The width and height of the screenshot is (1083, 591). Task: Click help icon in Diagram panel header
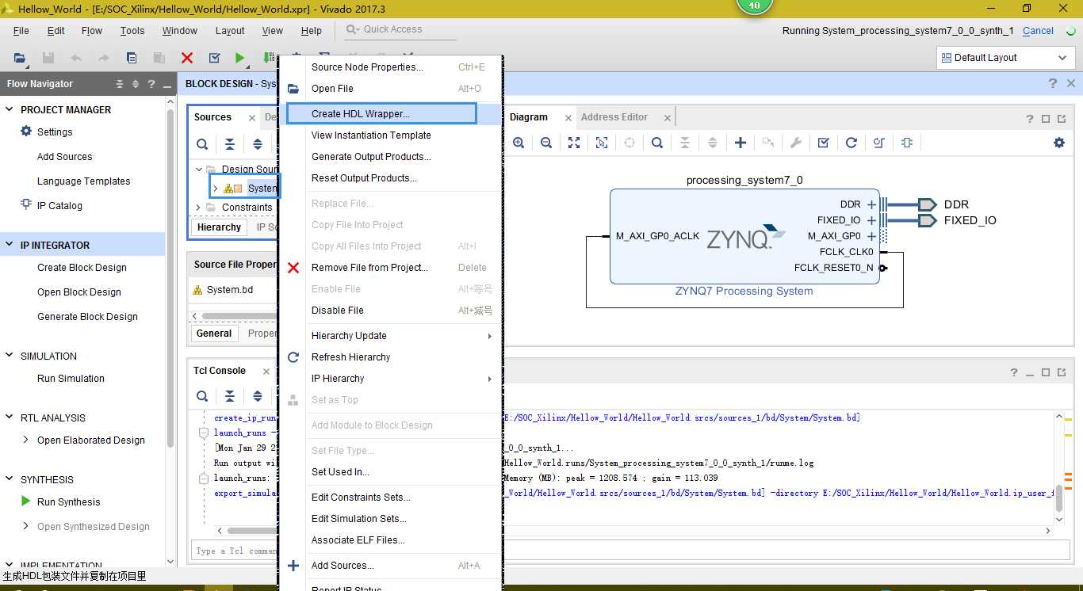1030,118
